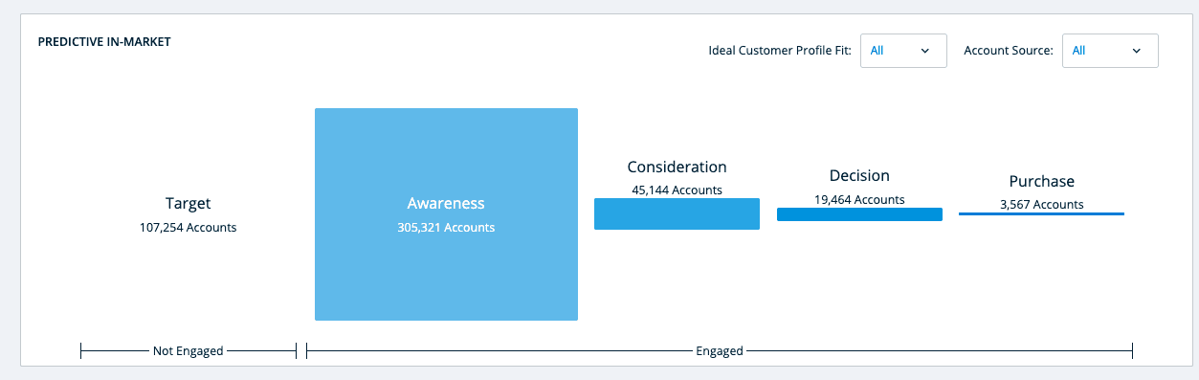The image size is (1199, 380).
Task: Click the 107,254 Accounts count under Target
Action: pyautogui.click(x=188, y=228)
